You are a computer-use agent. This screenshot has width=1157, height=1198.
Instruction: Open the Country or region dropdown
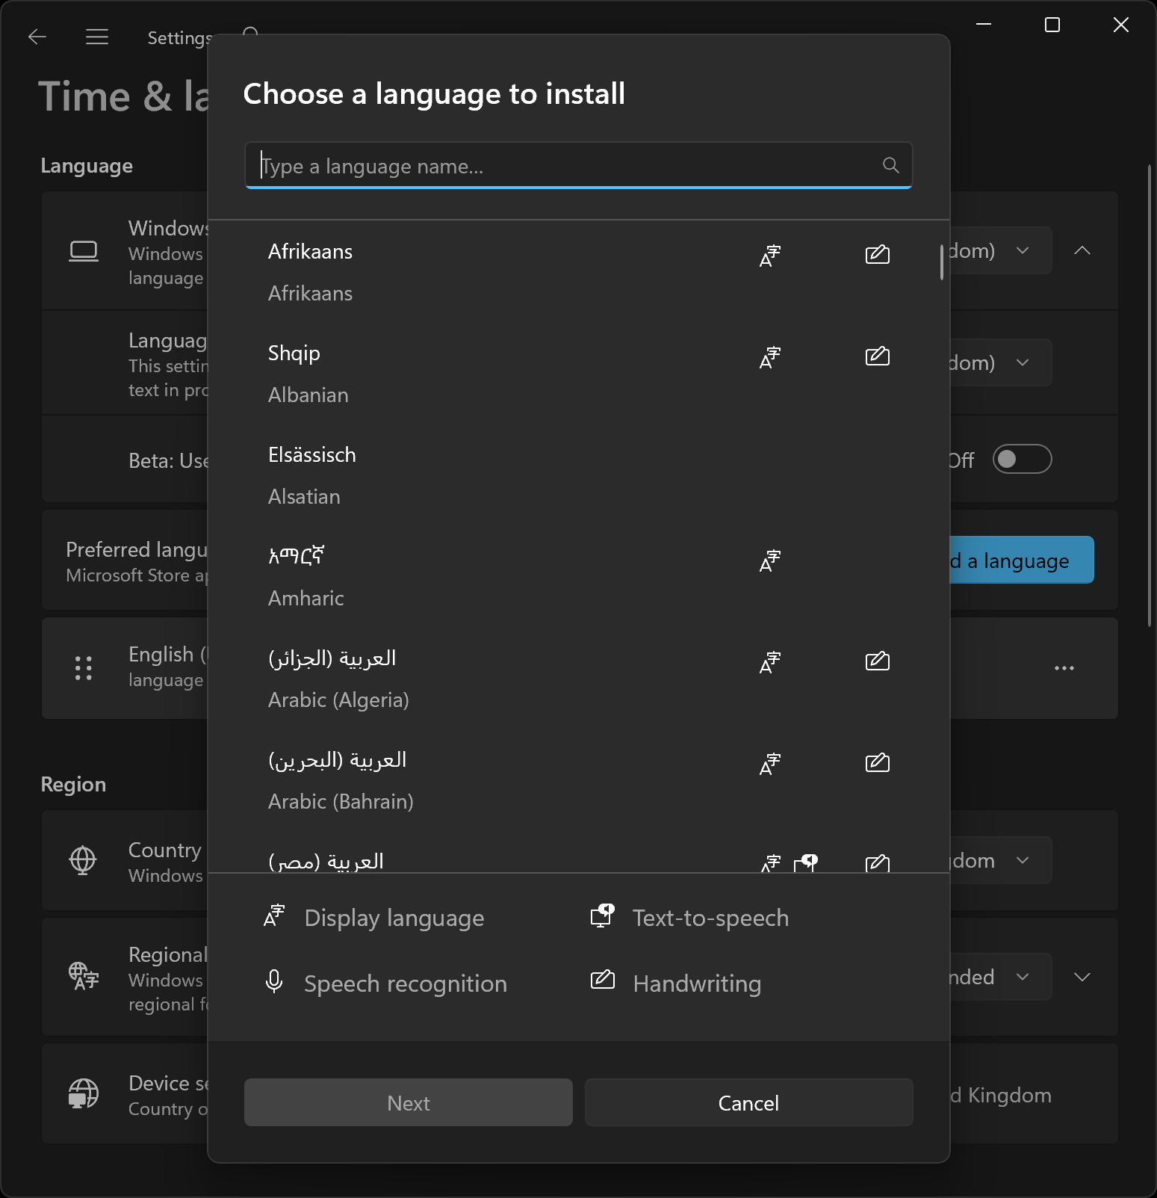pyautogui.click(x=1000, y=860)
